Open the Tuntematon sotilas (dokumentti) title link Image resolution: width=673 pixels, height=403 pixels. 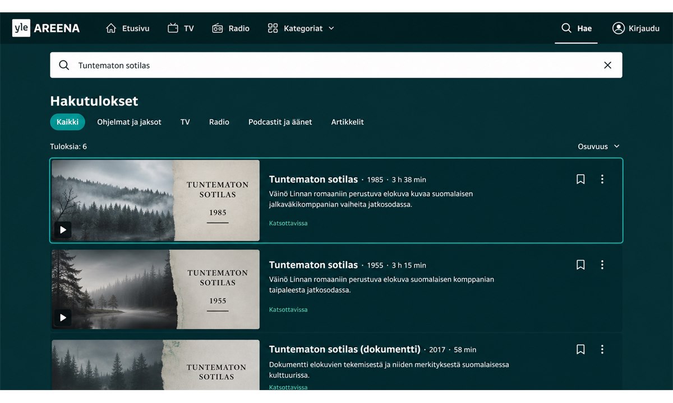pos(345,349)
